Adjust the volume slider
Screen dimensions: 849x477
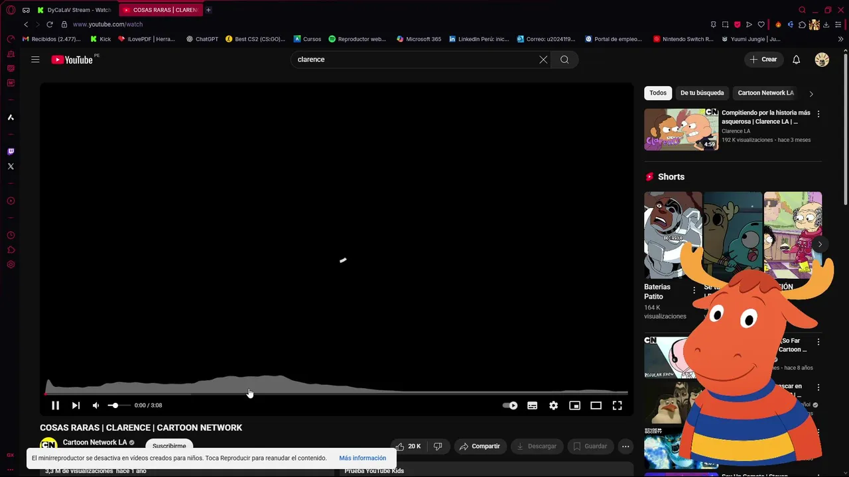[119, 405]
